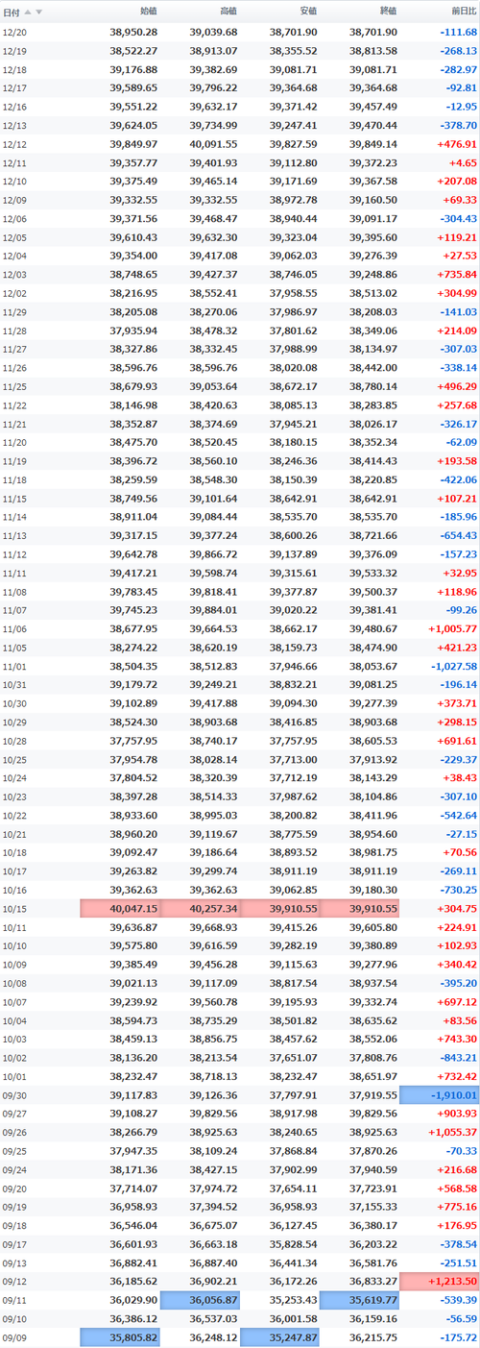480x1348 pixels.
Task: Click the 始値 column header
Action: point(148,12)
